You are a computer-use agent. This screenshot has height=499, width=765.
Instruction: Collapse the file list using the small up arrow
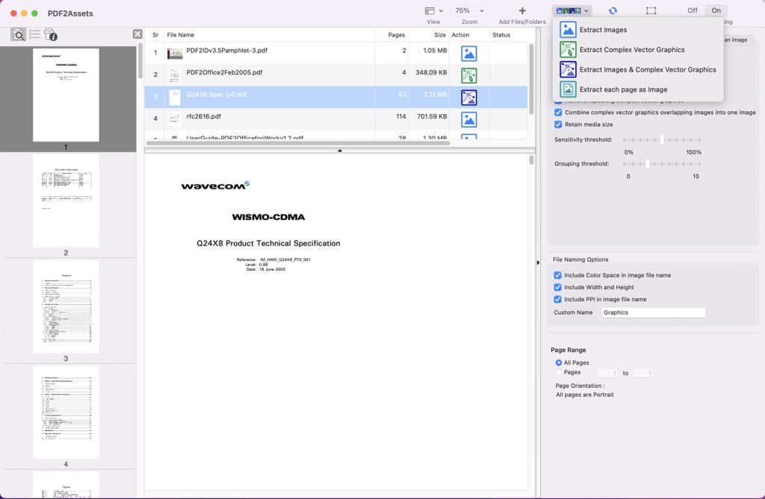pyautogui.click(x=340, y=151)
